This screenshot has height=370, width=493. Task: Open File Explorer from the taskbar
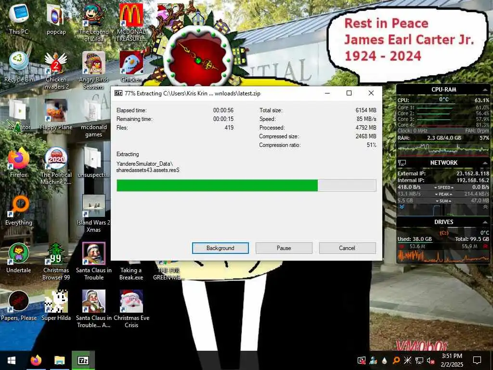click(x=59, y=360)
